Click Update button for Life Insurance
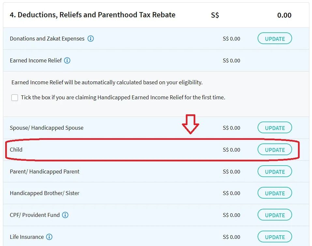 click(x=275, y=237)
